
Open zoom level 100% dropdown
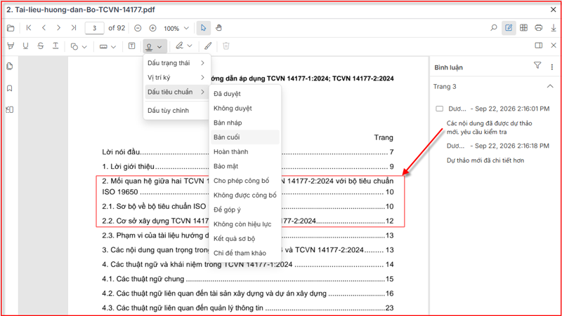coord(176,28)
